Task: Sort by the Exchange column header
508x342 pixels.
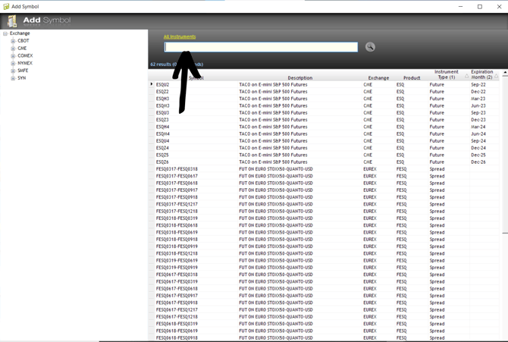Action: (x=378, y=77)
